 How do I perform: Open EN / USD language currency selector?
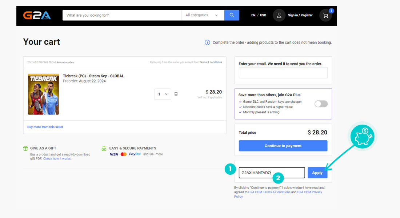[259, 15]
